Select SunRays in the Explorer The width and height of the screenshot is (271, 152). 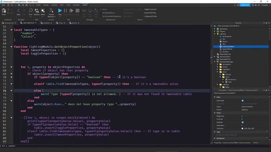tap(226, 52)
